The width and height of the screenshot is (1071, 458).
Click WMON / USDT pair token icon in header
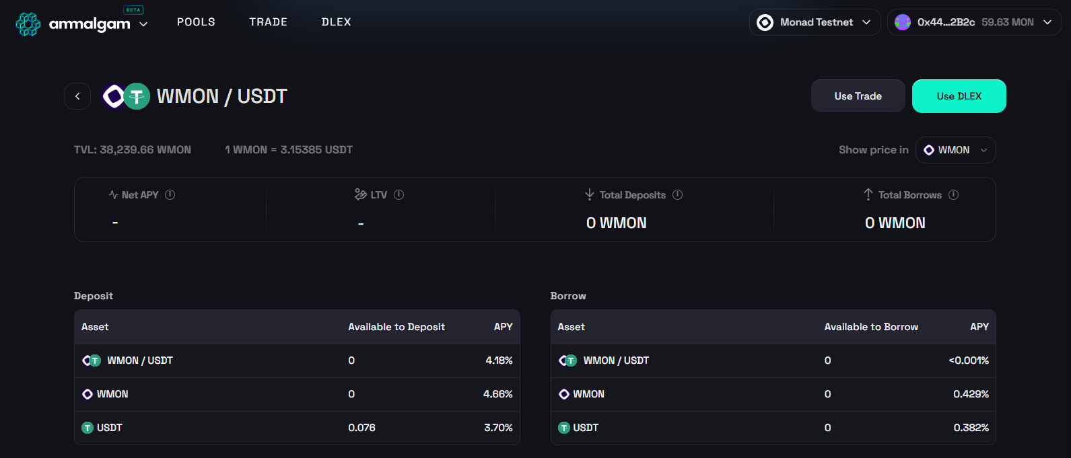(x=126, y=96)
